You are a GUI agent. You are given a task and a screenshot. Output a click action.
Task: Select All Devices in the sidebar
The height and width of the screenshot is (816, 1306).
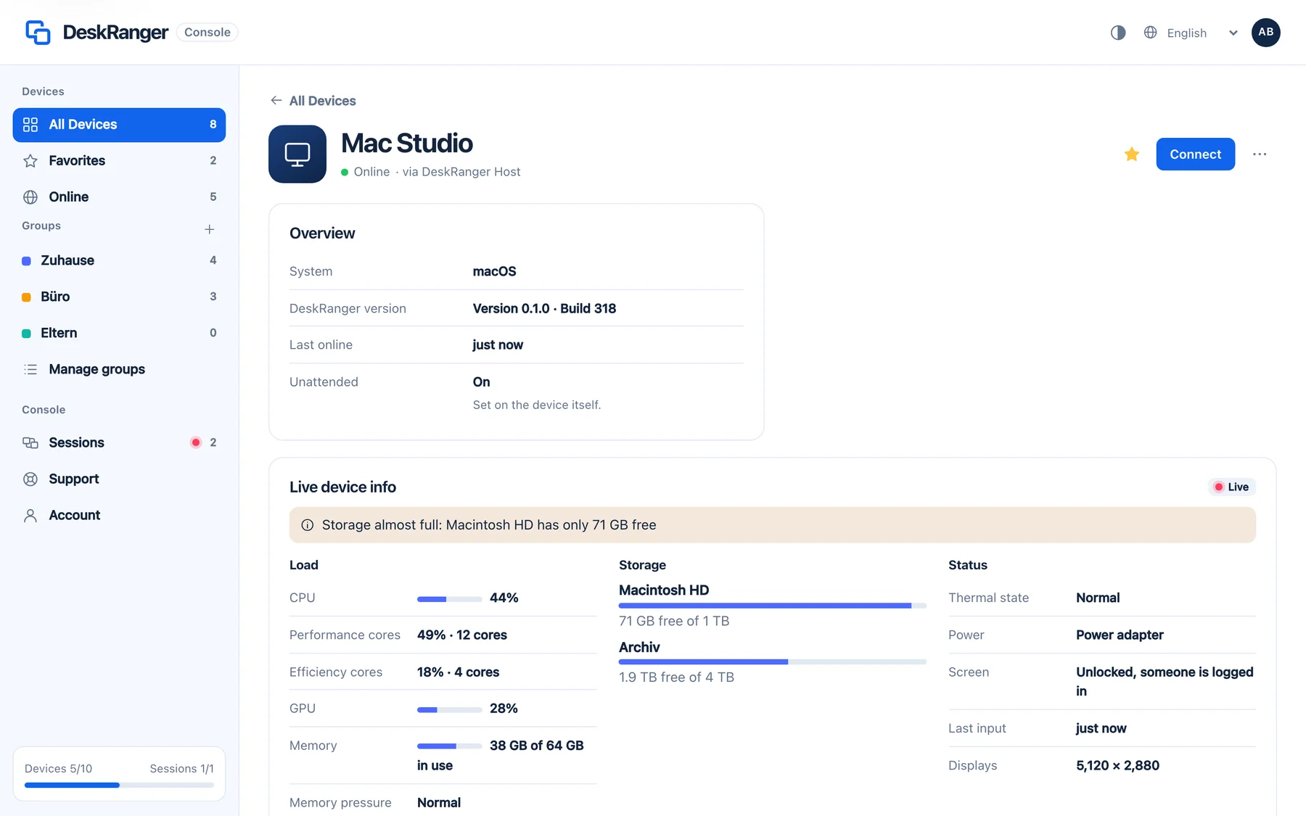point(119,125)
